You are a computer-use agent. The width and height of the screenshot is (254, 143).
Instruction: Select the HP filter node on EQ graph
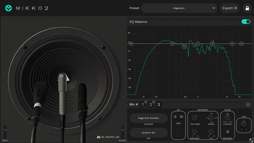tap(131, 44)
